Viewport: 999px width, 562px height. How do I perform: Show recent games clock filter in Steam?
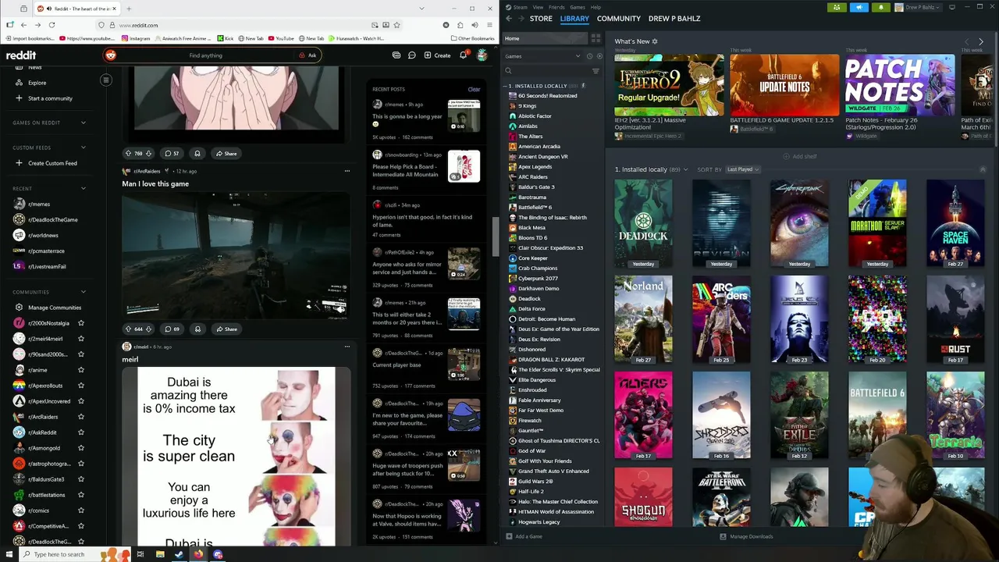(589, 56)
